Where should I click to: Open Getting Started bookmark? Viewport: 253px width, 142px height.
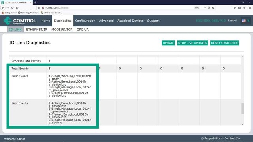coord(9,13)
